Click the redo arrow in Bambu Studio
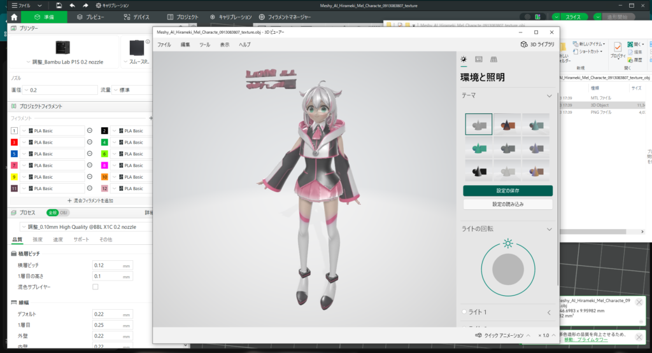Screen dimensions: 652x353 85,5
